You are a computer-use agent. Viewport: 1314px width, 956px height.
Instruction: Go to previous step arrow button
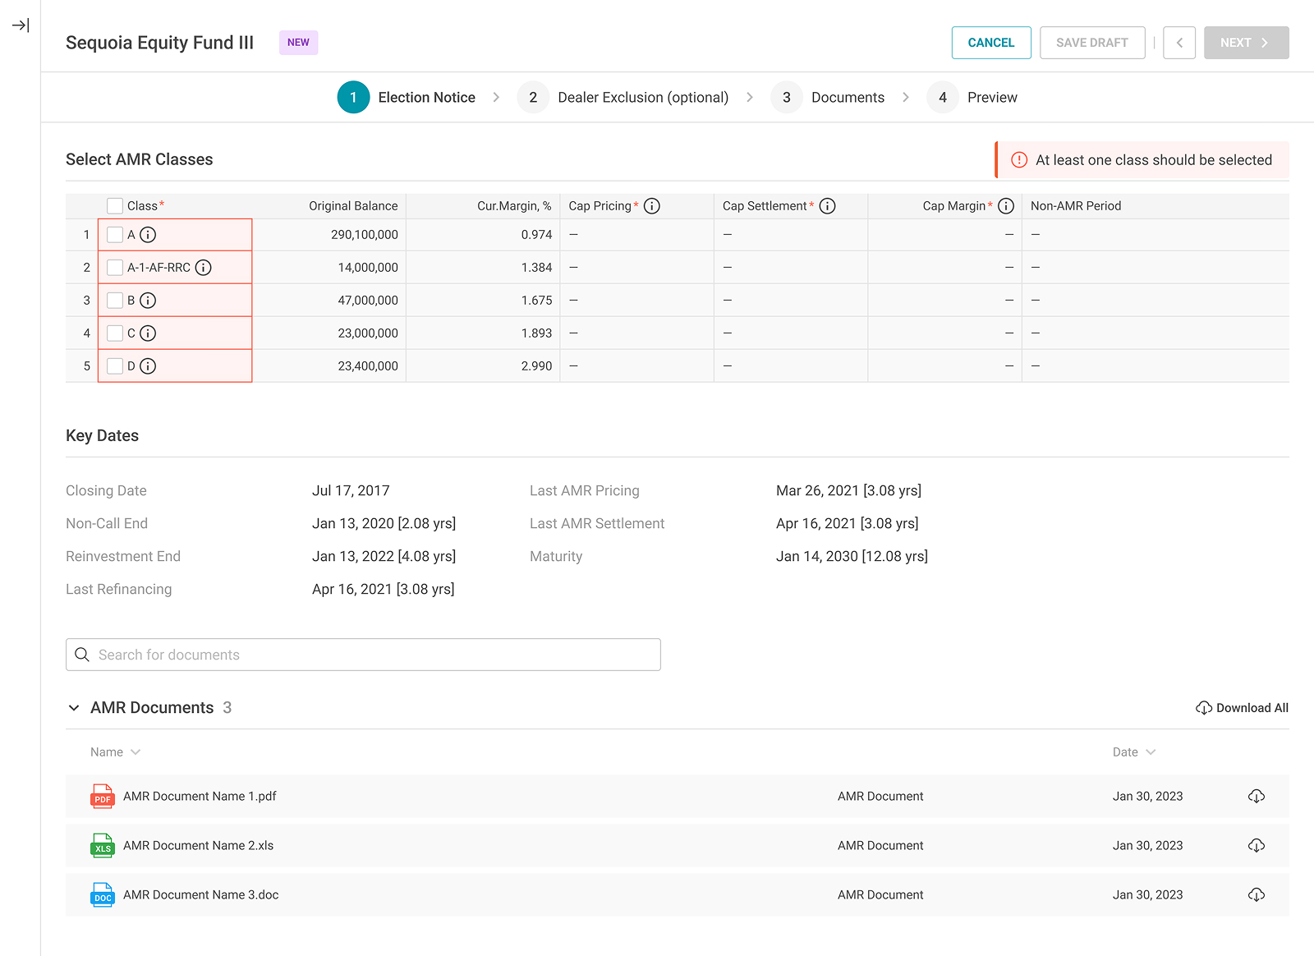pyautogui.click(x=1179, y=43)
